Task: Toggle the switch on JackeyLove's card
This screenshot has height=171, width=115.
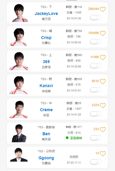Action: (x=96, y=18)
